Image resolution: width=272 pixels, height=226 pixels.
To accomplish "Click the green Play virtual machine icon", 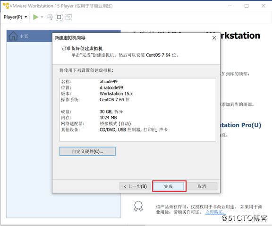I will point(36,17).
